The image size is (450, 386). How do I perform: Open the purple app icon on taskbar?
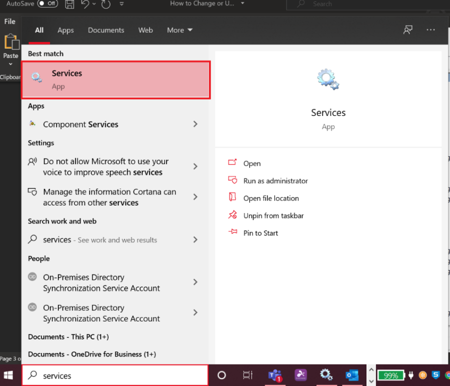point(301,375)
